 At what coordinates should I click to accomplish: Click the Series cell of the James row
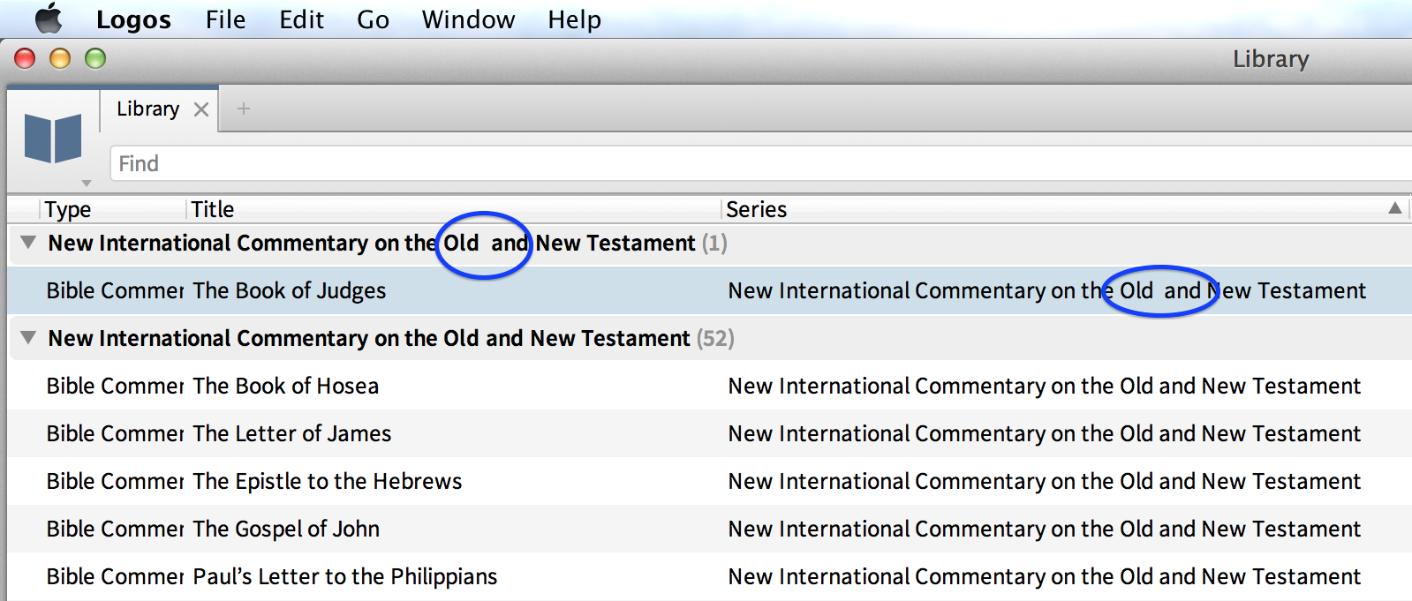(1044, 433)
